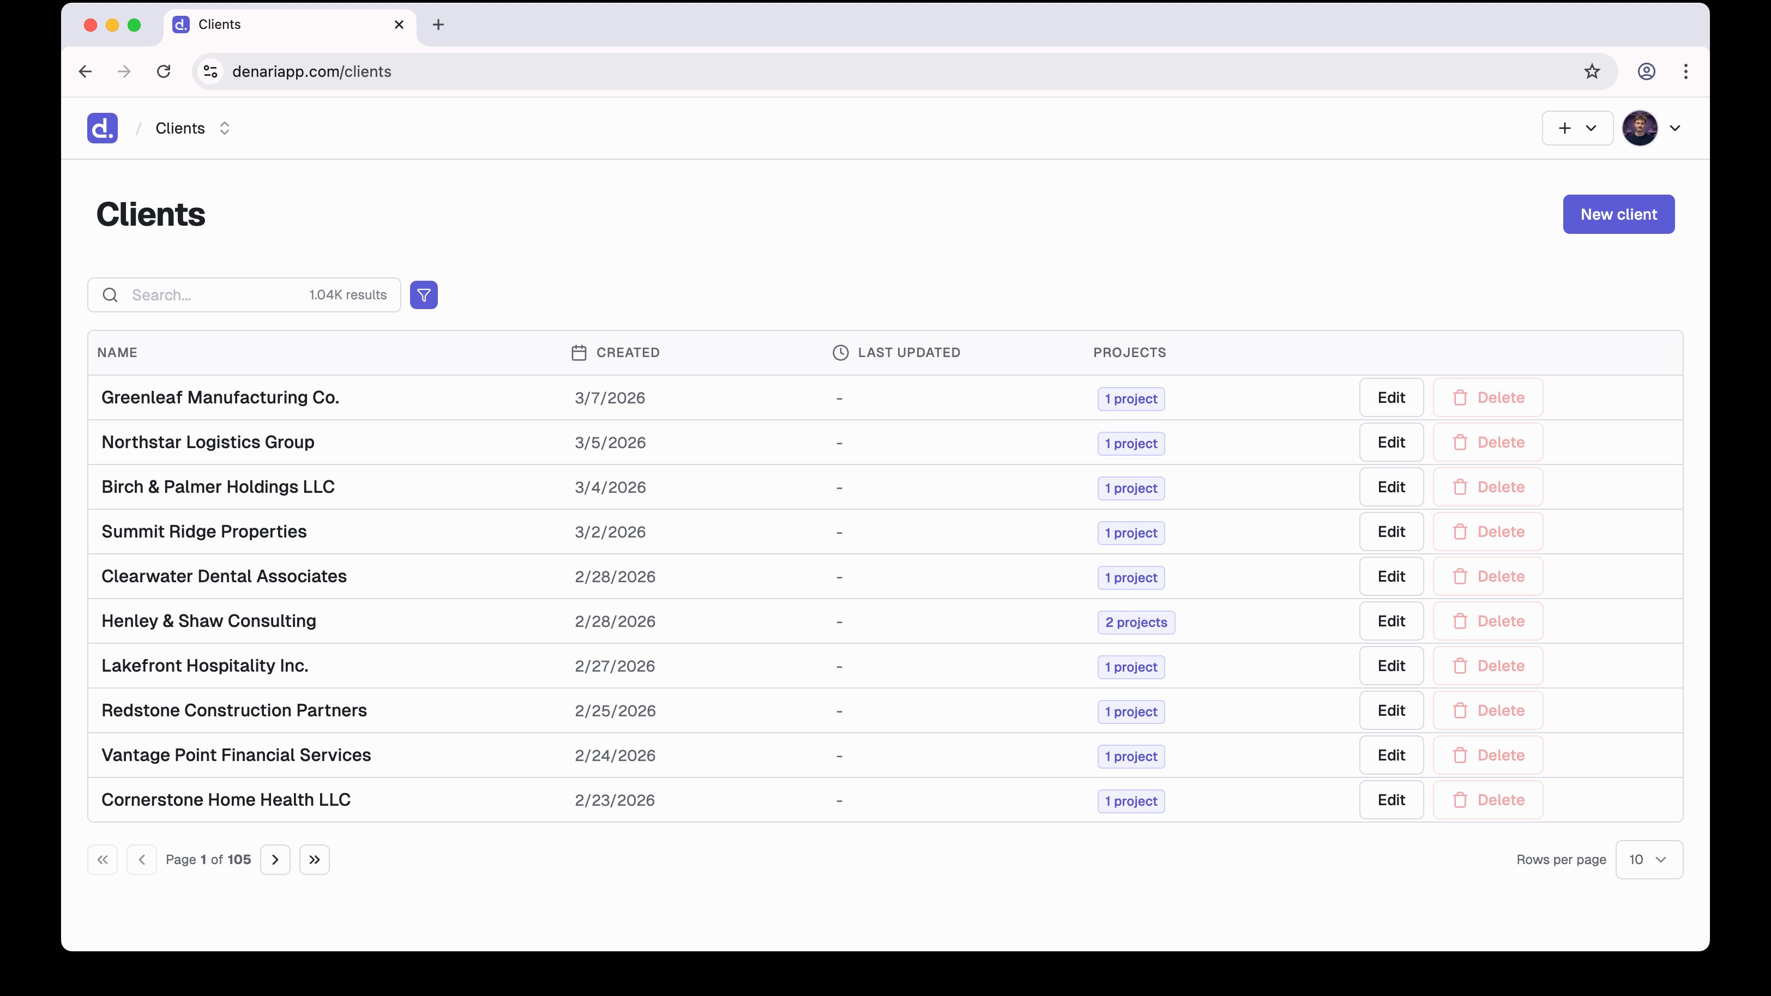Open a new browser tab with plus
1771x996 pixels.
point(438,25)
